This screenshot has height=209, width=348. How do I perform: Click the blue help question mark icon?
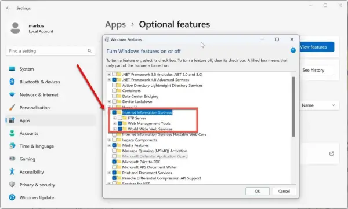tap(293, 50)
